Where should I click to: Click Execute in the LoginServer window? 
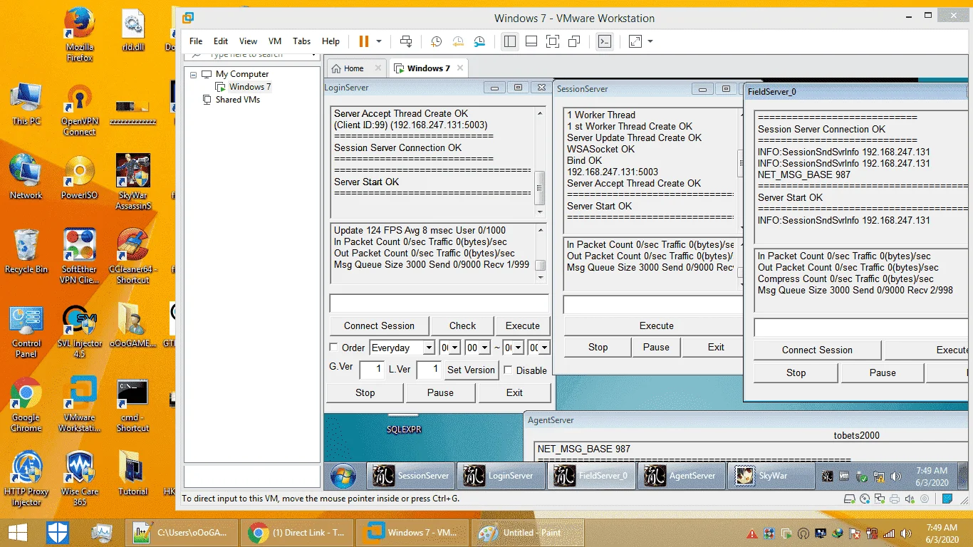523,325
